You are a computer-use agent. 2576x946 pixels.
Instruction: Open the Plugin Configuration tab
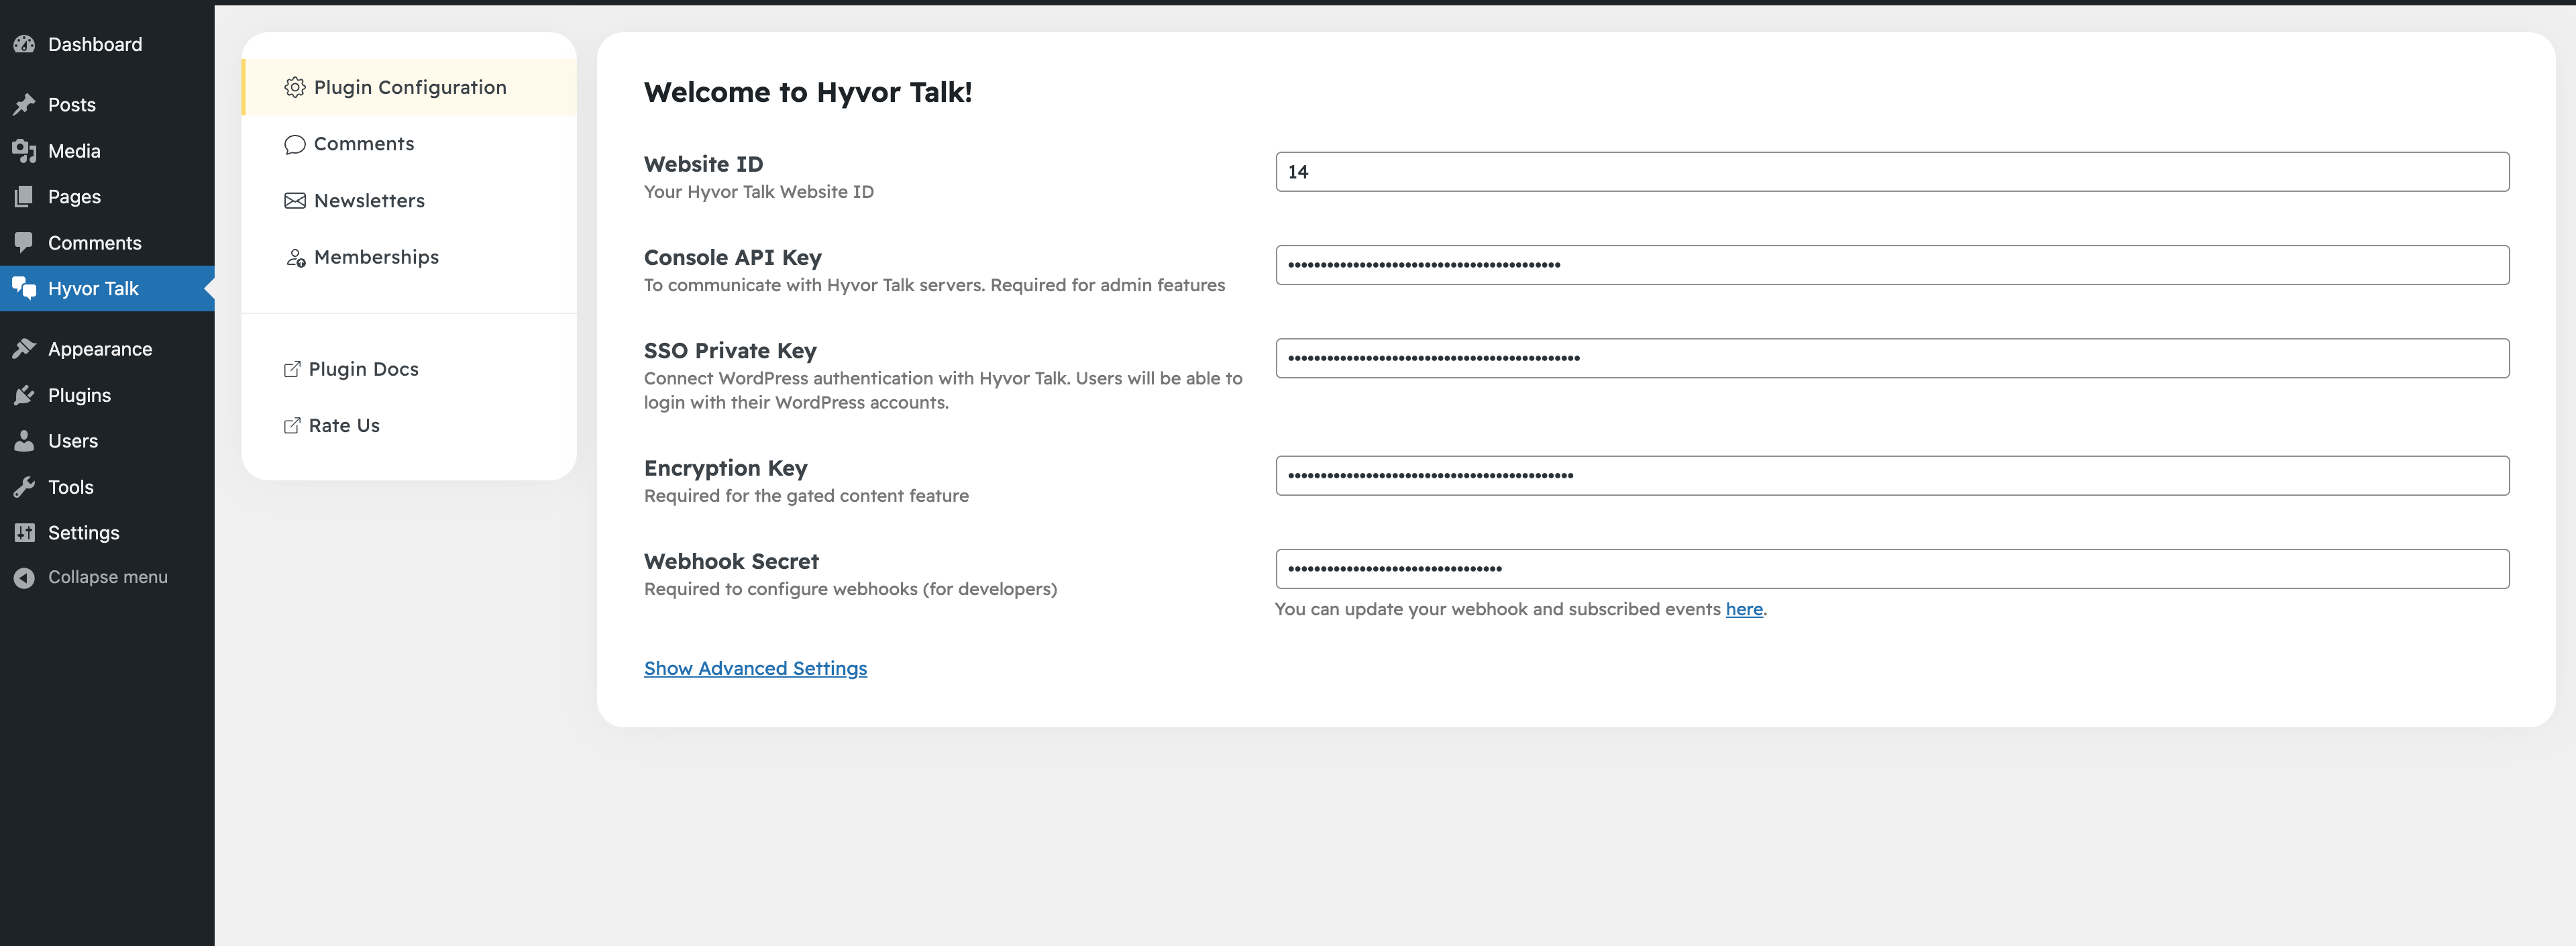(x=407, y=85)
